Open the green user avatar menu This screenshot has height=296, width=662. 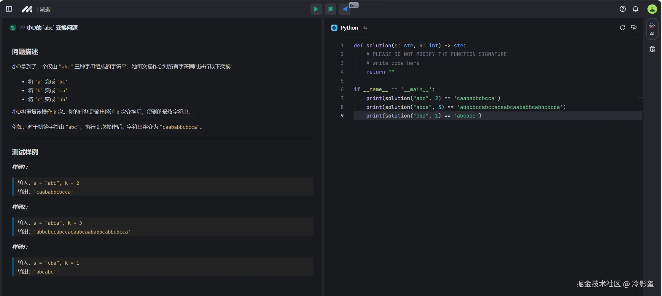coord(652,9)
